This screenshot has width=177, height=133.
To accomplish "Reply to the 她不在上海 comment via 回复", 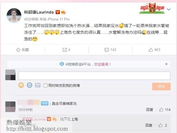I will [149, 125].
